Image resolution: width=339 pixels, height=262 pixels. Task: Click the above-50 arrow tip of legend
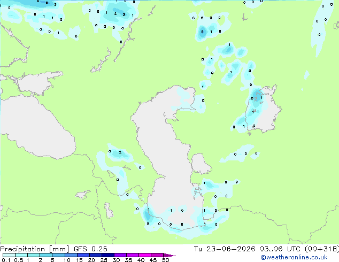(x=169, y=255)
